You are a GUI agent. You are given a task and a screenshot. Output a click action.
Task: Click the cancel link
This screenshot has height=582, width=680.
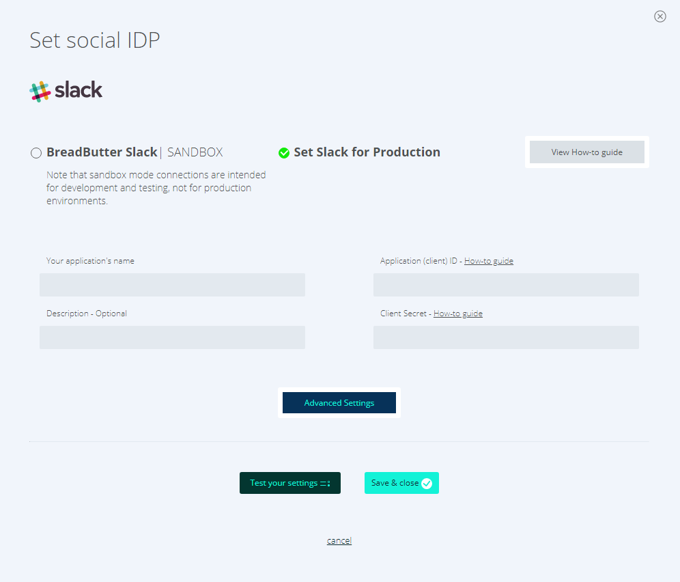click(339, 540)
